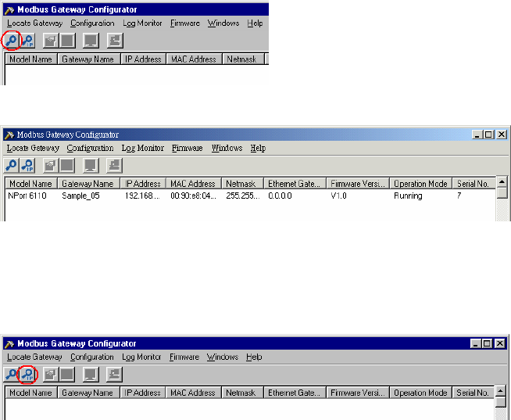Click MAC Address column header in bottom window
The width and height of the screenshot is (511, 420).
(193, 393)
